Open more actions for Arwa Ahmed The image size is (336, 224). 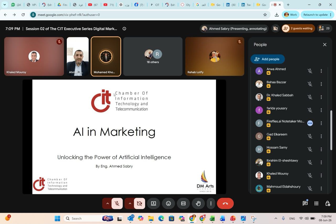click(321, 71)
